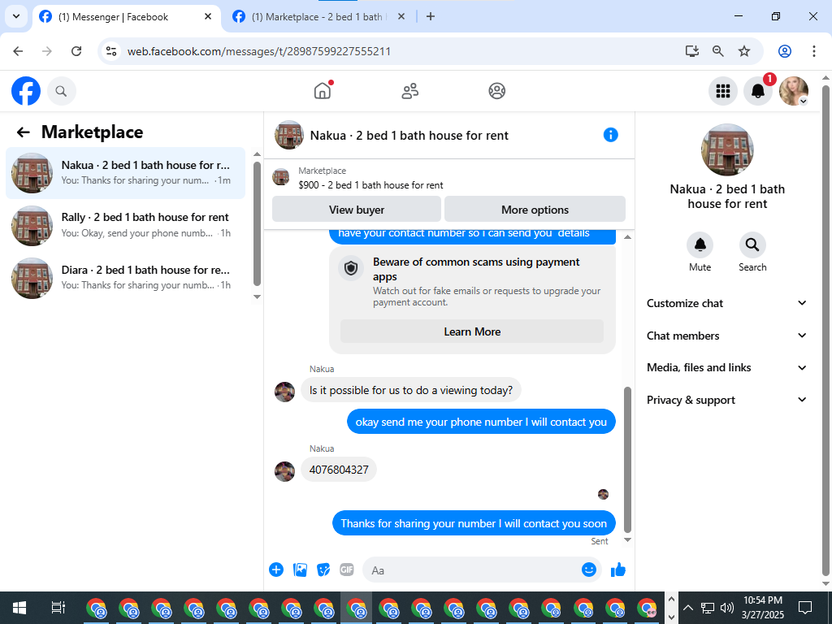Click the back arrow next to Marketplace
The width and height of the screenshot is (832, 624).
pyautogui.click(x=24, y=132)
